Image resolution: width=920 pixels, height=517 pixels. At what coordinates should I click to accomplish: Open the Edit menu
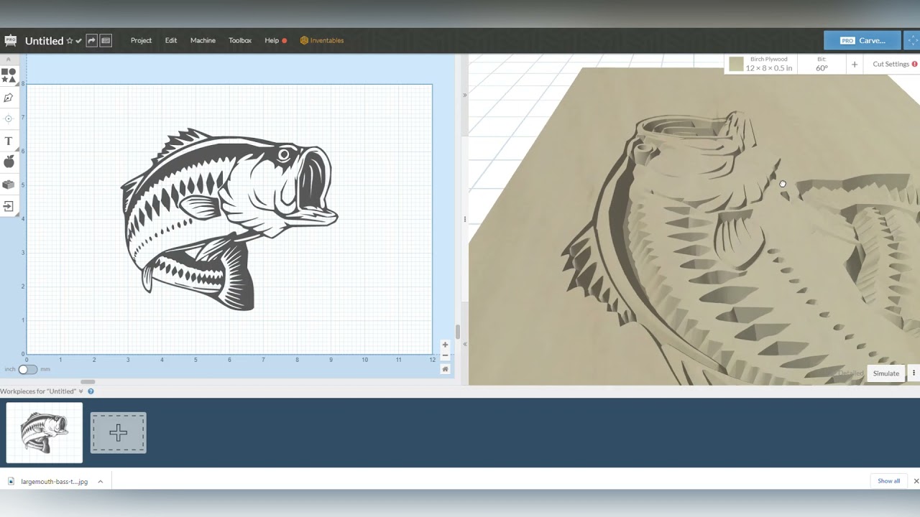pos(171,41)
